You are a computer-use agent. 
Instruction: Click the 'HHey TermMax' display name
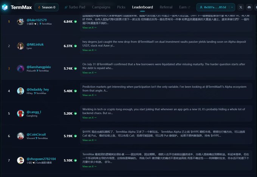pos(36,93)
